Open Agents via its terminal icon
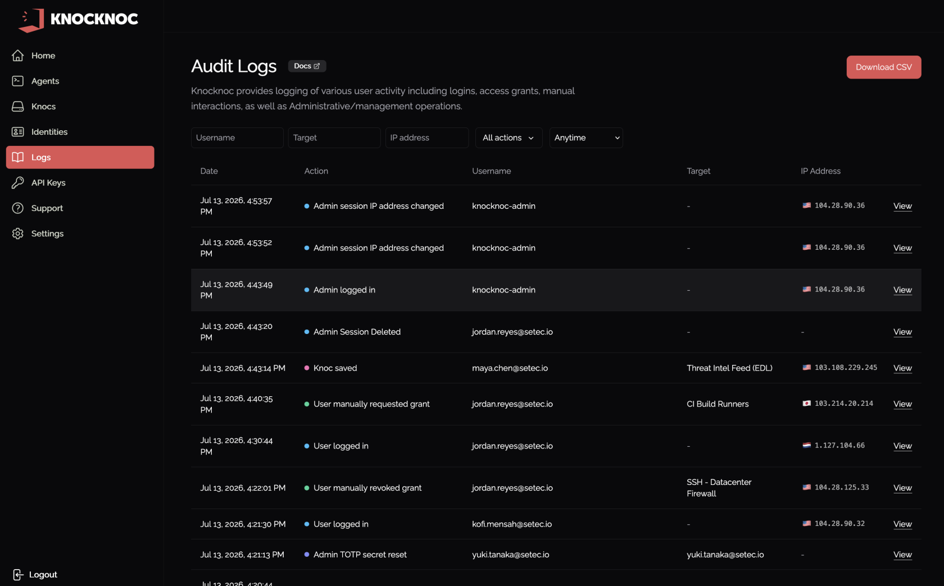 point(18,81)
